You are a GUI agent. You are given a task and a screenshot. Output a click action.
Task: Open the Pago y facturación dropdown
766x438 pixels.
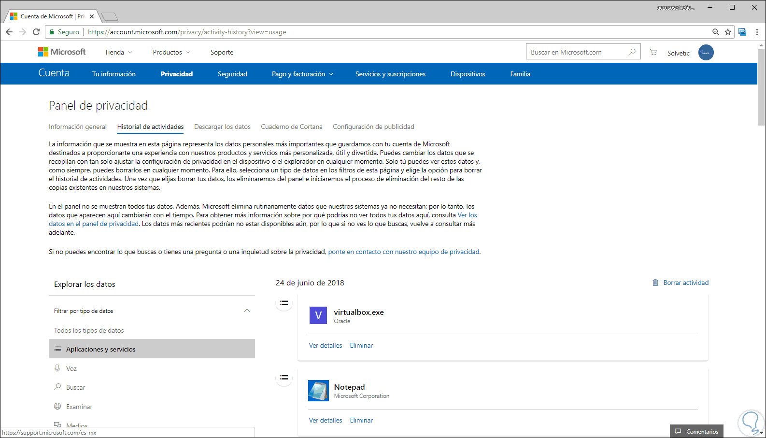[302, 74]
